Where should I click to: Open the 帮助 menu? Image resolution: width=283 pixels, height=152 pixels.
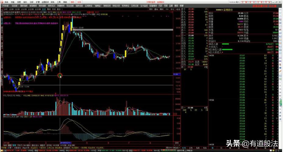[x=65, y=2]
